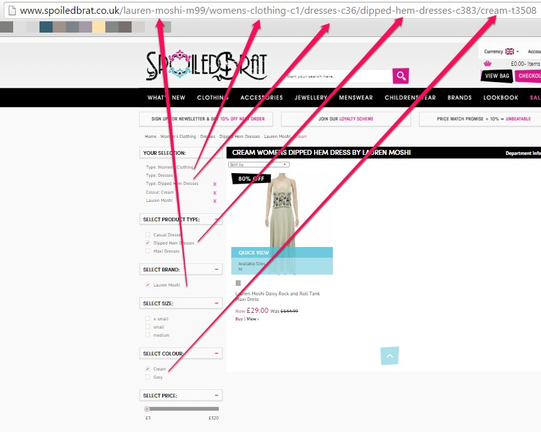
Task: Click Join Our Loyalty Scheme banner
Action: [345, 119]
